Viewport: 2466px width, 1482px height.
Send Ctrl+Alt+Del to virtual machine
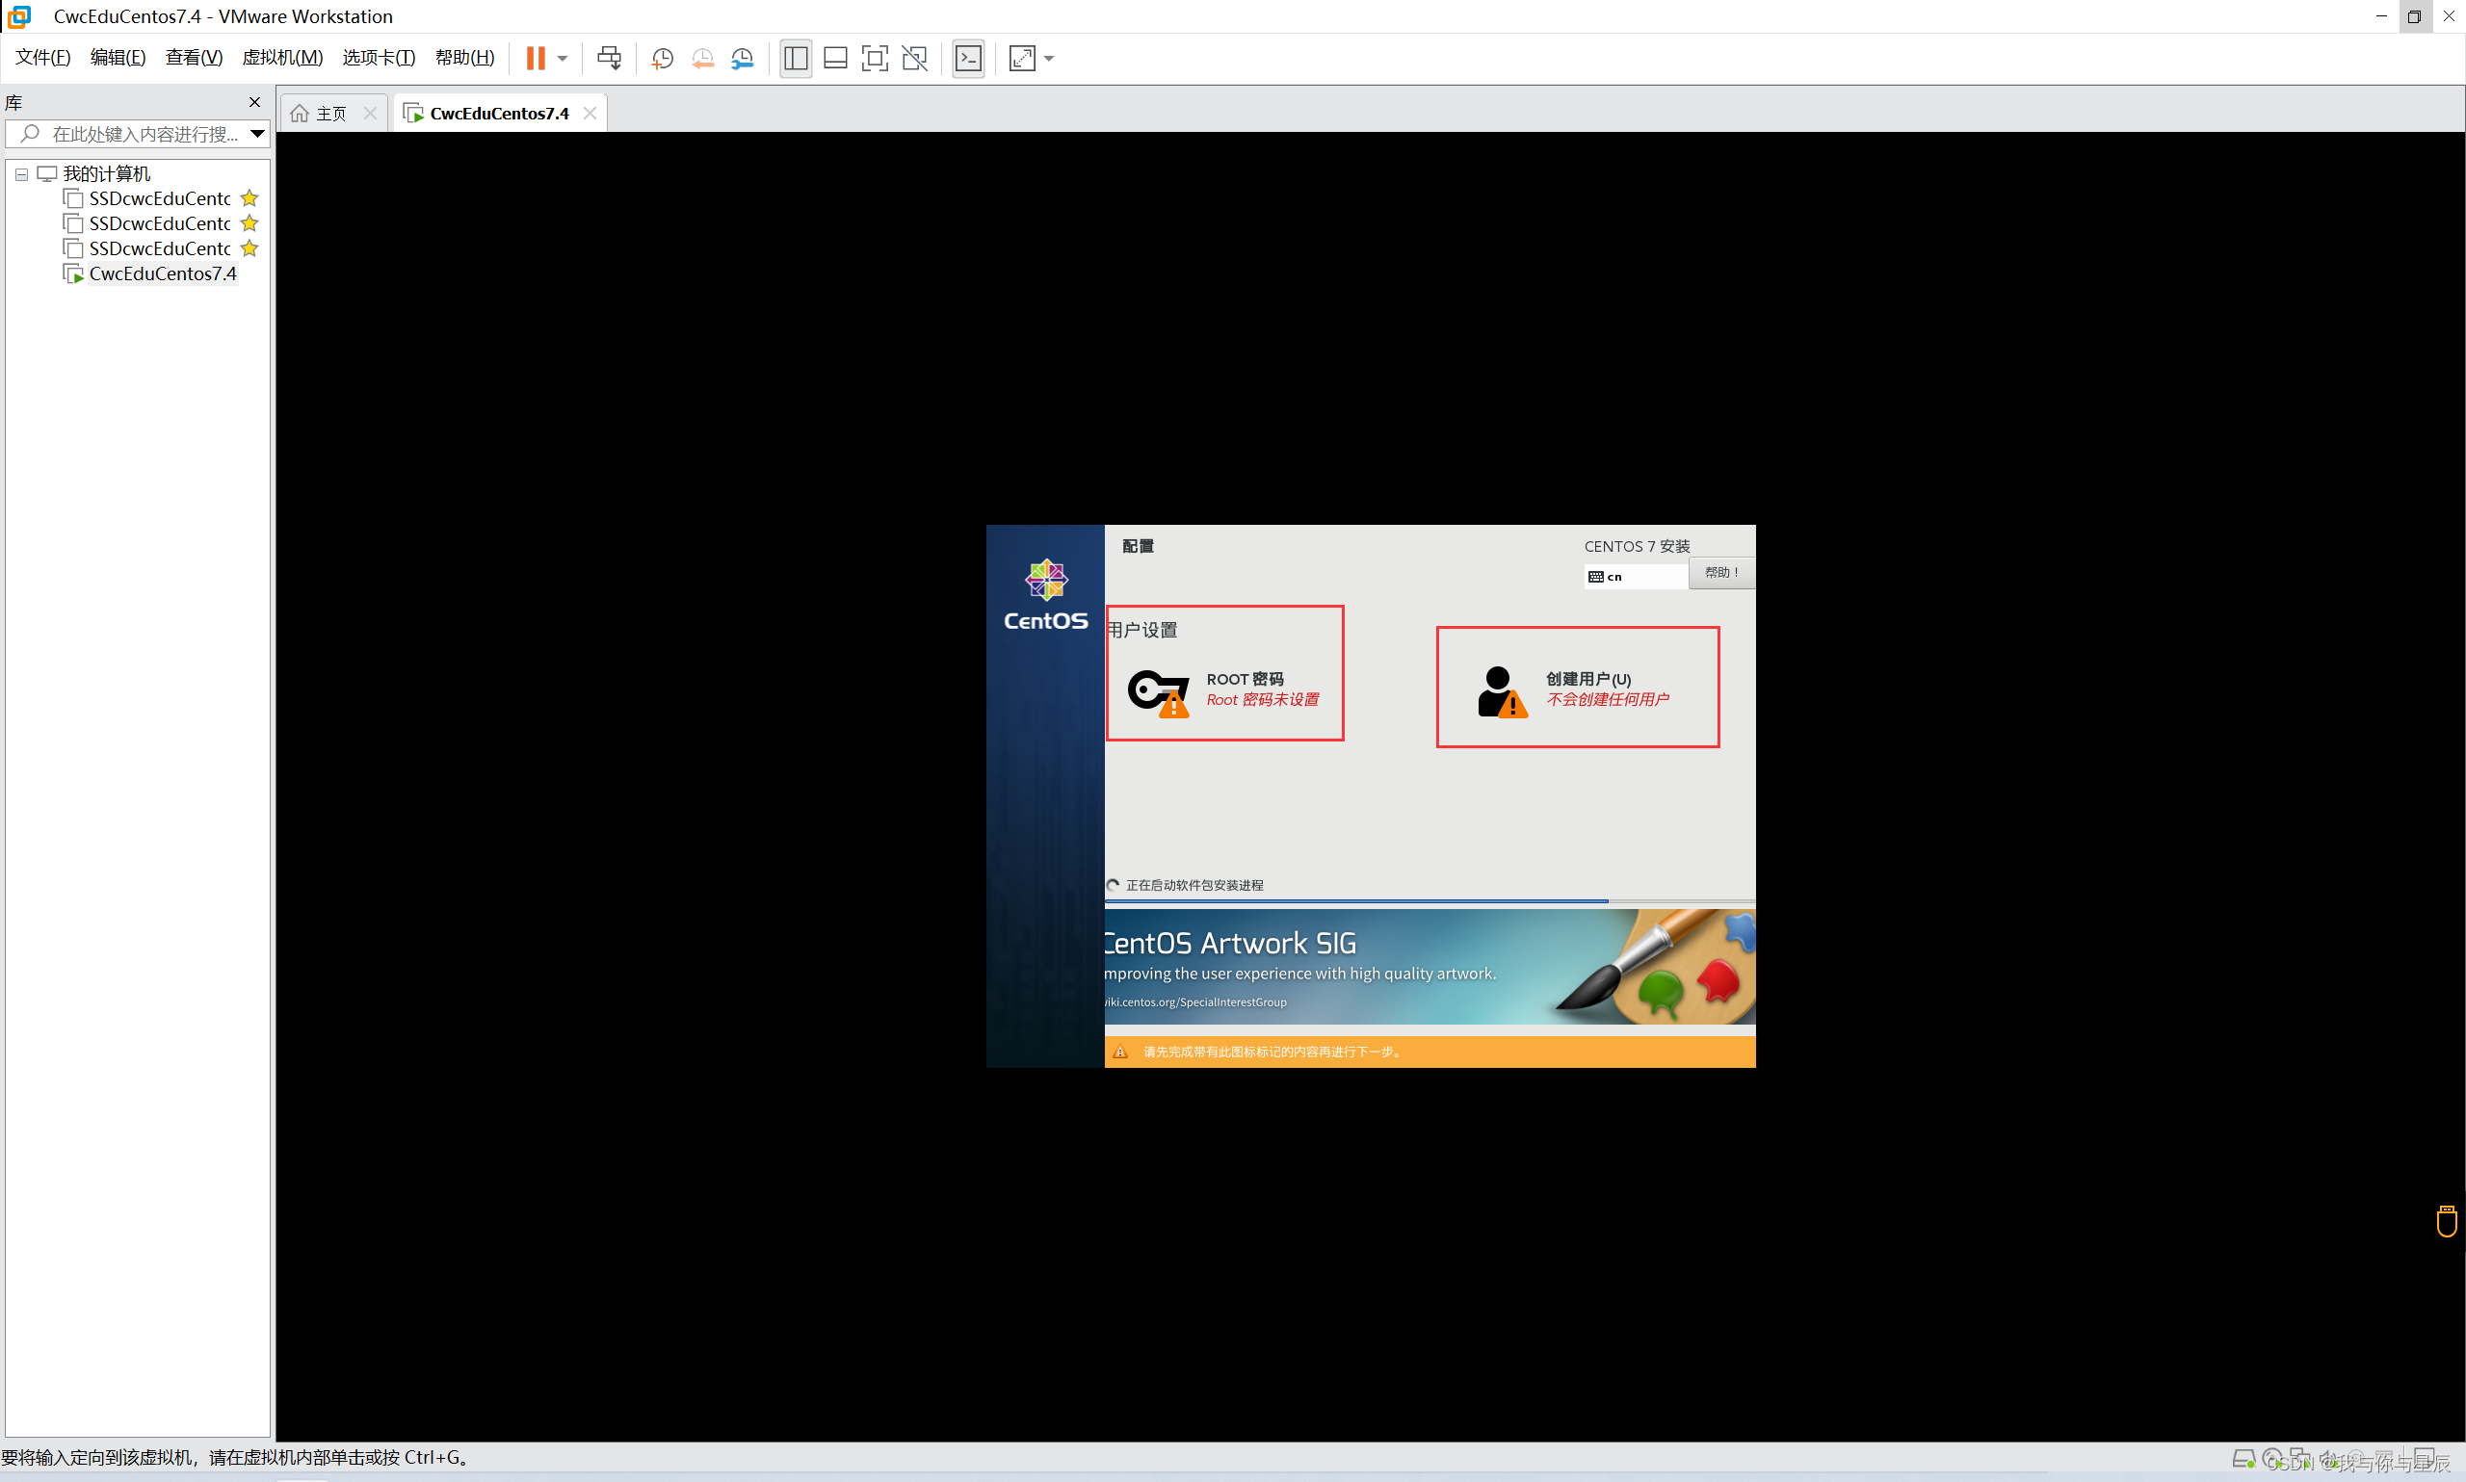pyautogui.click(x=608, y=58)
